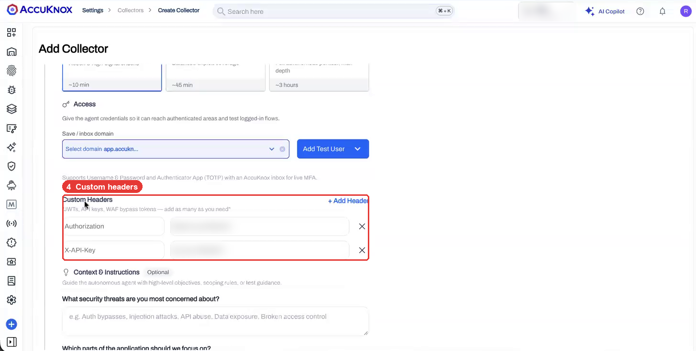Click the Create Collector breadcrumb

179,10
